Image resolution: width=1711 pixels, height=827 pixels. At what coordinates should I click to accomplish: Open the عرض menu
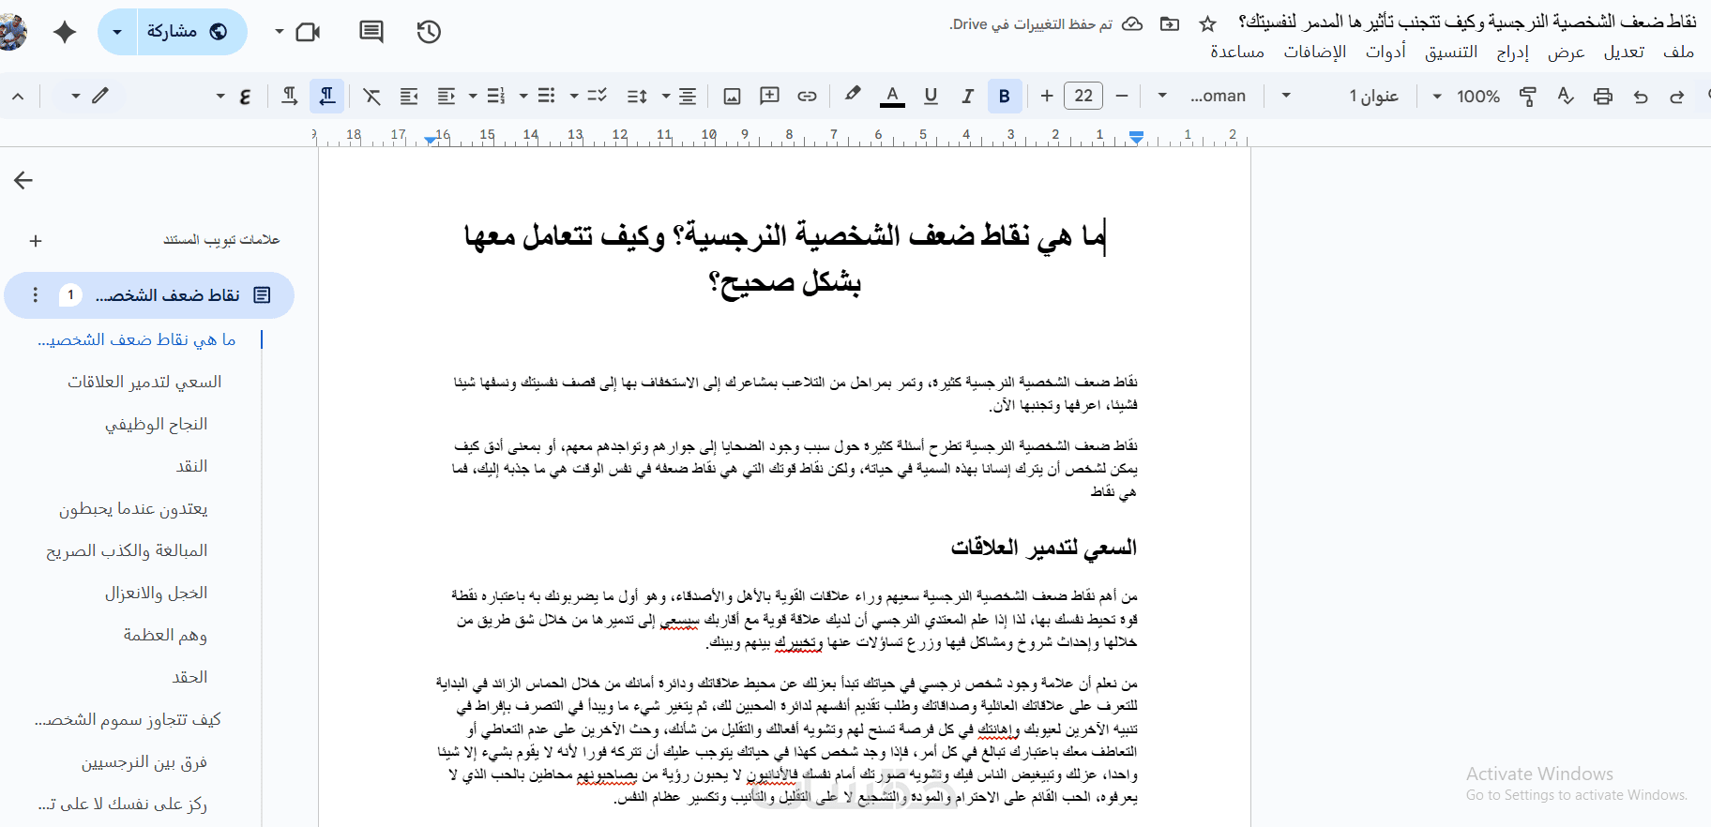tap(1567, 53)
